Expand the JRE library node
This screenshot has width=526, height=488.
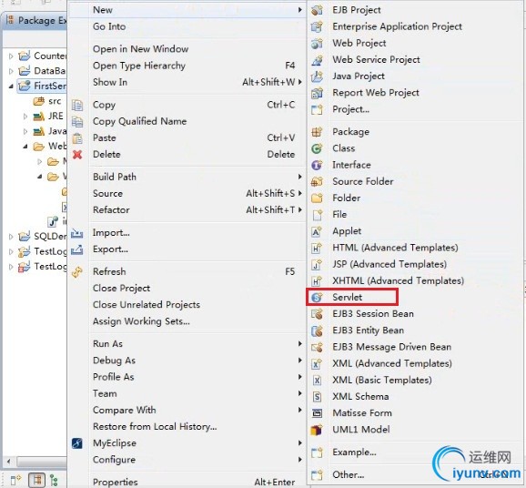pos(25,117)
